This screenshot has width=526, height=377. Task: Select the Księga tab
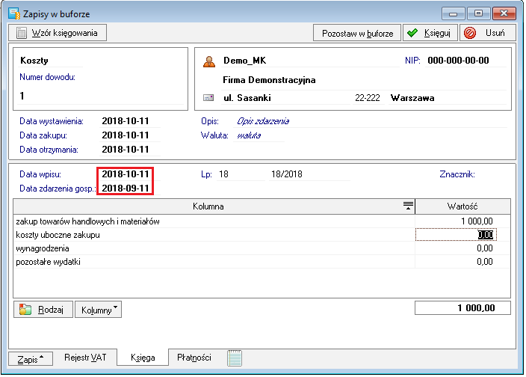pos(143,358)
